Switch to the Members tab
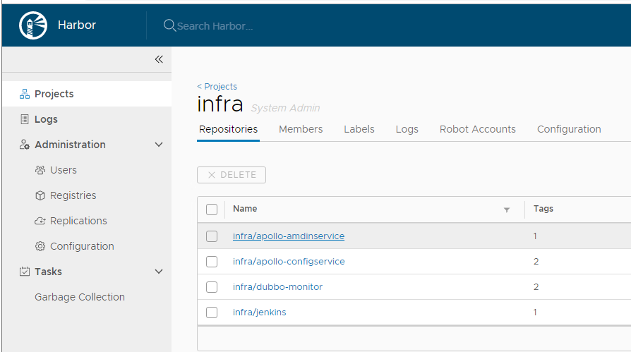 [301, 129]
